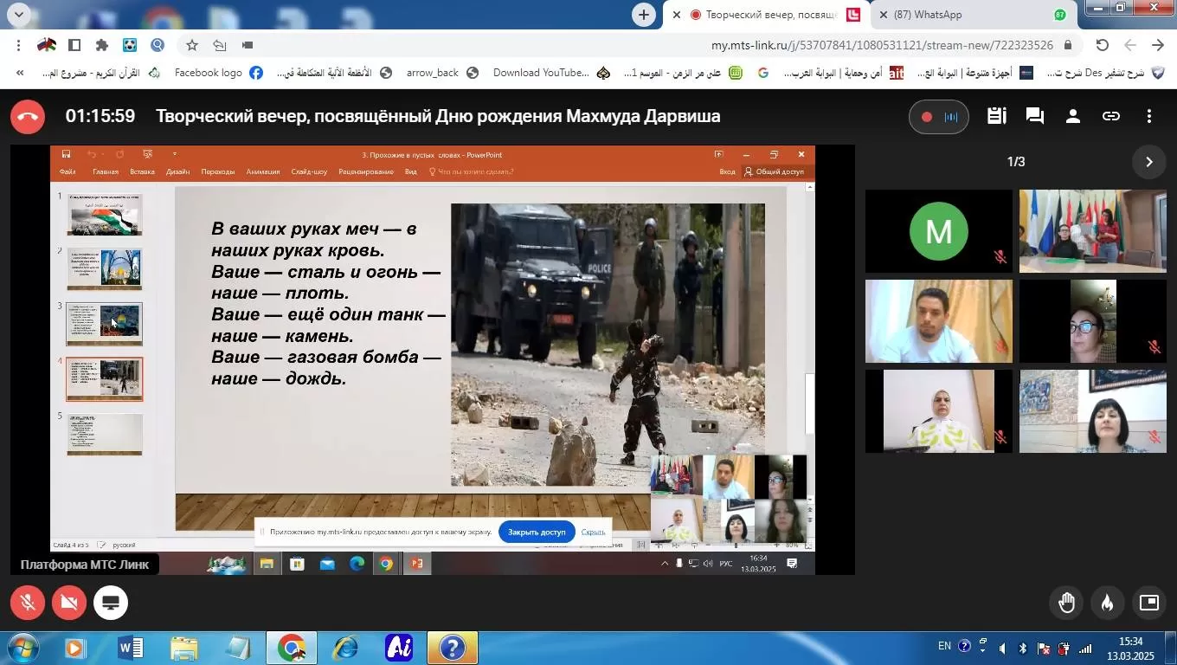Turn on the camera
Screen dimensions: 1177x665
click(x=69, y=603)
